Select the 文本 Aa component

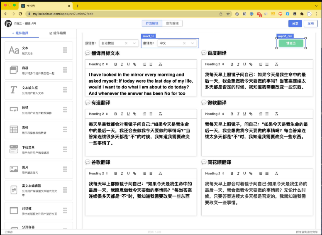(39, 51)
